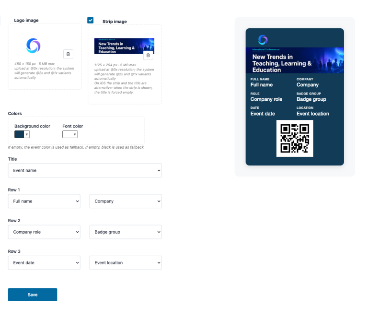Delete the uploaded strip image
Viewport: 368px width, 319px height.
[148, 56]
